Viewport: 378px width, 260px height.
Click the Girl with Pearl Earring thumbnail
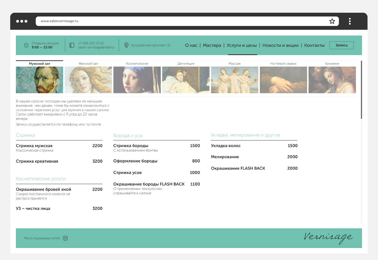137,80
